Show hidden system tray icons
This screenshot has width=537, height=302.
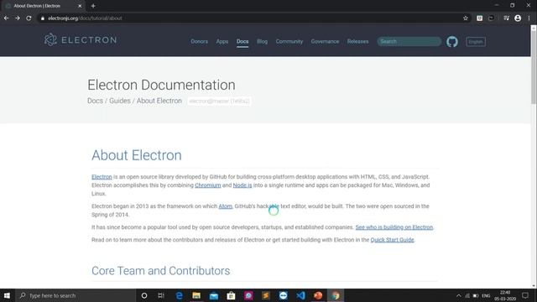click(459, 295)
